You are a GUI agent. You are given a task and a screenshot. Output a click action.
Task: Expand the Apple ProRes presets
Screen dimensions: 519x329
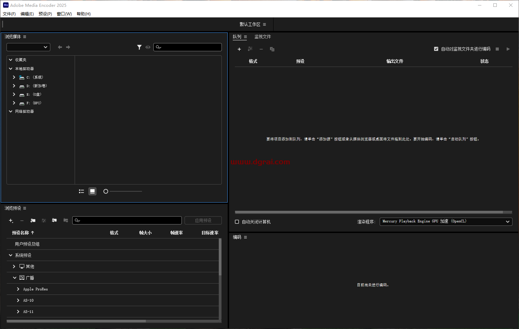18,289
